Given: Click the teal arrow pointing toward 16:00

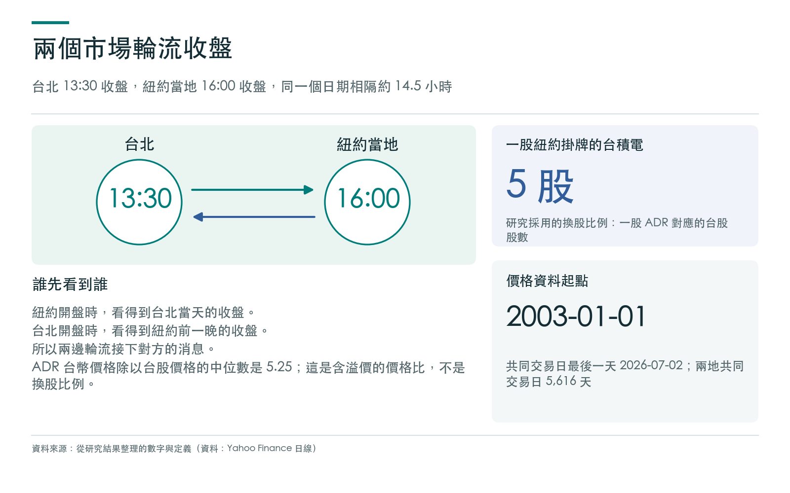Looking at the screenshot, I should (x=252, y=189).
